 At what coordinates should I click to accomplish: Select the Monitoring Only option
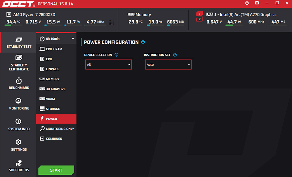tap(56, 129)
